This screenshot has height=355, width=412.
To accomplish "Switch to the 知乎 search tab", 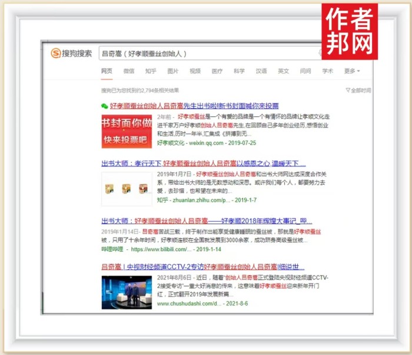I will point(151,71).
